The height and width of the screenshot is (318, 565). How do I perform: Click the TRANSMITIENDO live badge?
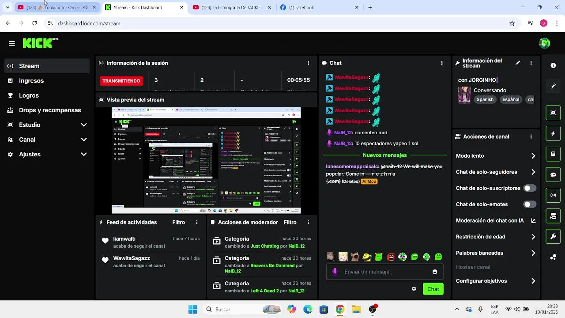tap(121, 81)
